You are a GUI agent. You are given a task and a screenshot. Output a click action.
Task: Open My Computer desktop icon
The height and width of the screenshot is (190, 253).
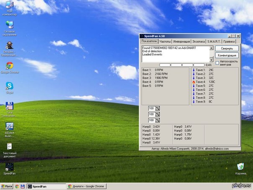pyautogui.click(x=10, y=8)
